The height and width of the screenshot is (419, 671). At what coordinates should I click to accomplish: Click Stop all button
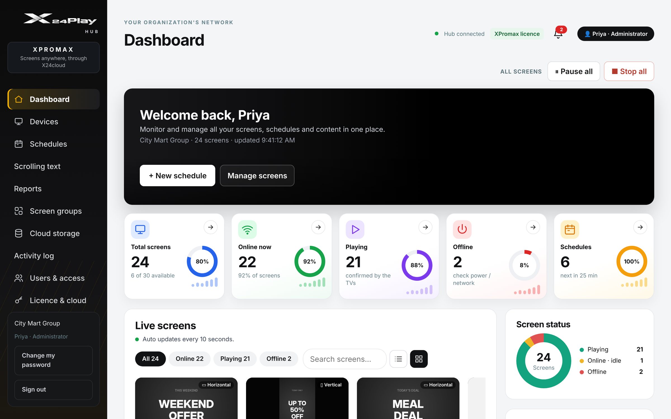click(x=629, y=72)
